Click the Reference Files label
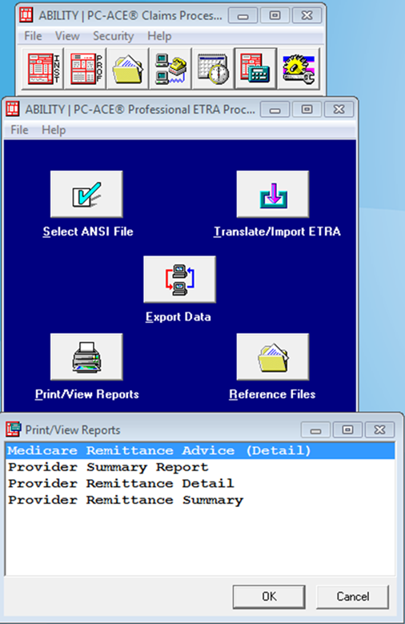The height and width of the screenshot is (624, 405). (x=272, y=394)
